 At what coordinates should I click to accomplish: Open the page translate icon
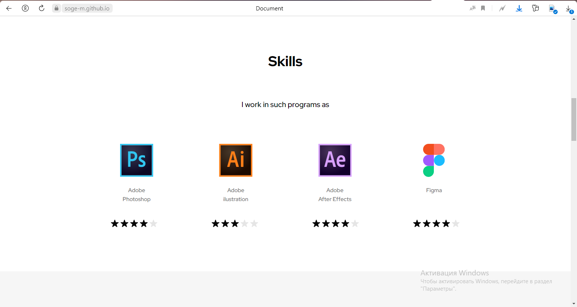(x=473, y=8)
